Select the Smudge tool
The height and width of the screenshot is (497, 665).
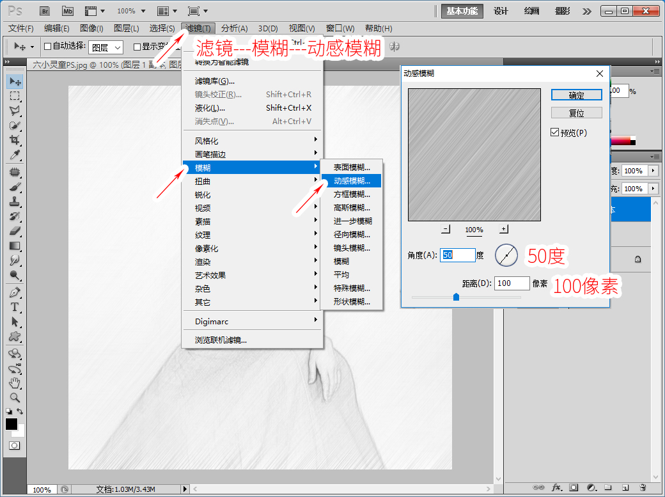15,260
